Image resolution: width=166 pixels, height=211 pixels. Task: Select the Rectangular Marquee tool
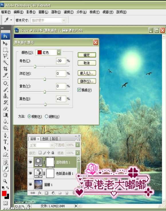point(5,50)
